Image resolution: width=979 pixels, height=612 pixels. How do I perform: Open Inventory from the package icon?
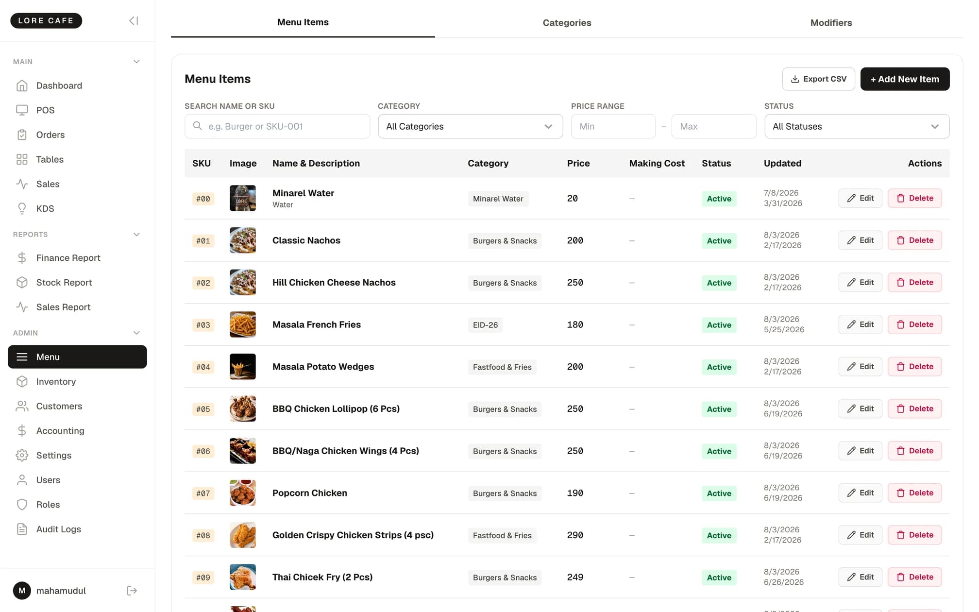(x=22, y=382)
